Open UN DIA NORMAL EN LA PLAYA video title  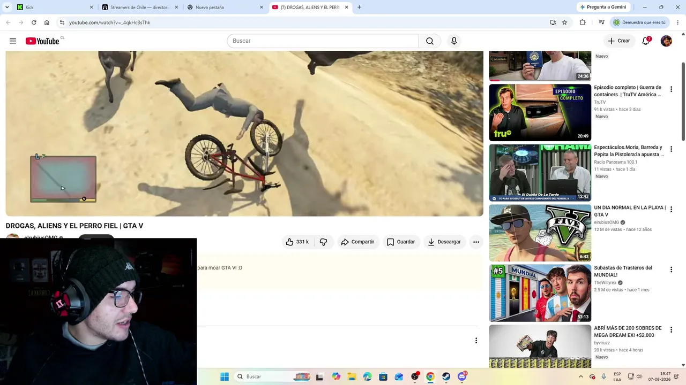click(x=630, y=211)
